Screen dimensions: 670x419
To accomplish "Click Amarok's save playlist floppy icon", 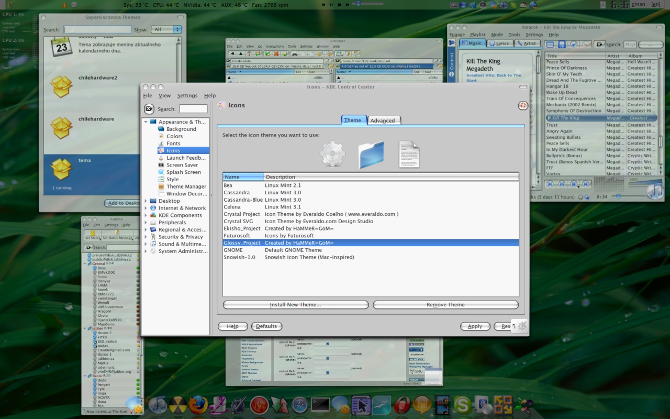I will [562, 45].
